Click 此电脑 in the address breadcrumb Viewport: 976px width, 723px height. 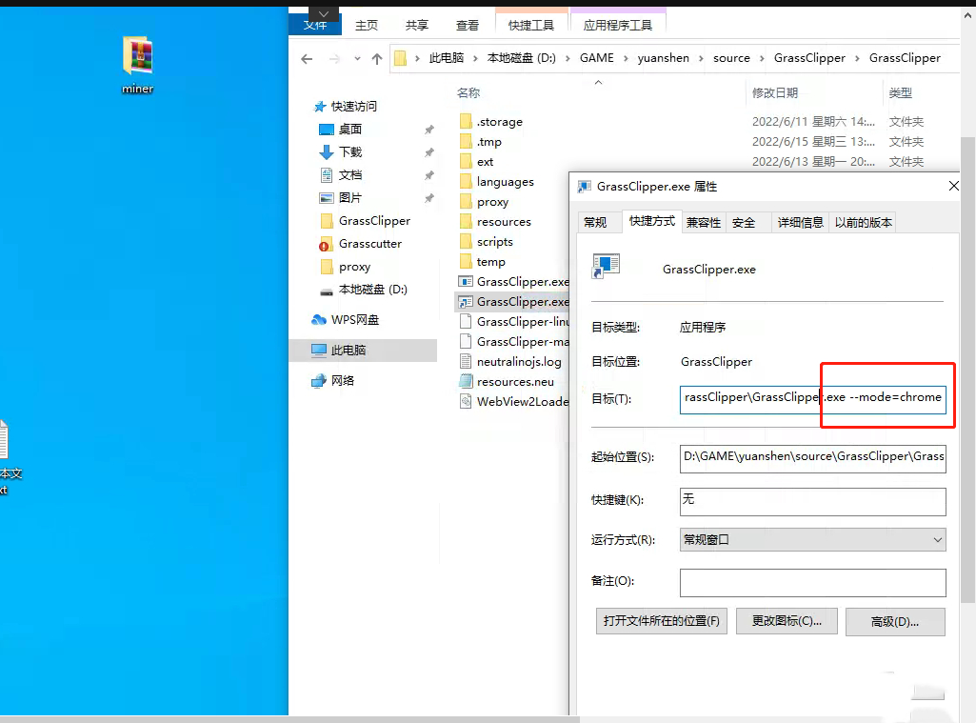tap(447, 58)
